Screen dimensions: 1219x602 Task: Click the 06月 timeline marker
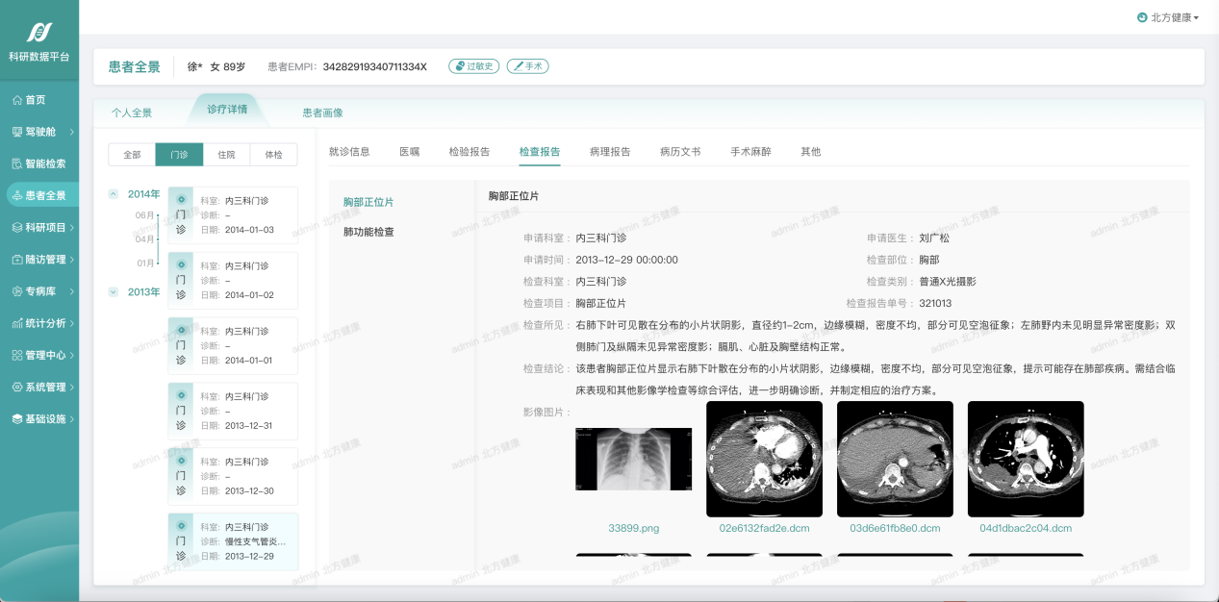(145, 215)
